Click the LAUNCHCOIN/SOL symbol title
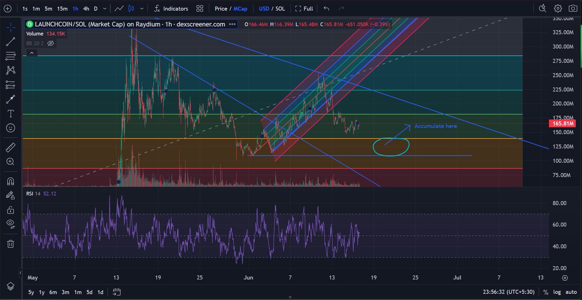The image size is (582, 300). [130, 24]
